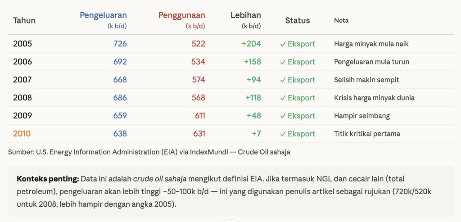Click the 726 Pengeluaran value for 2005
Viewport: 461px width, 222px height.
coord(120,44)
